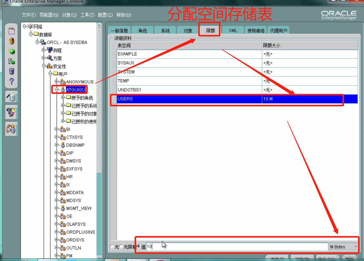Switch to the 角色 tab

[x=143, y=31]
